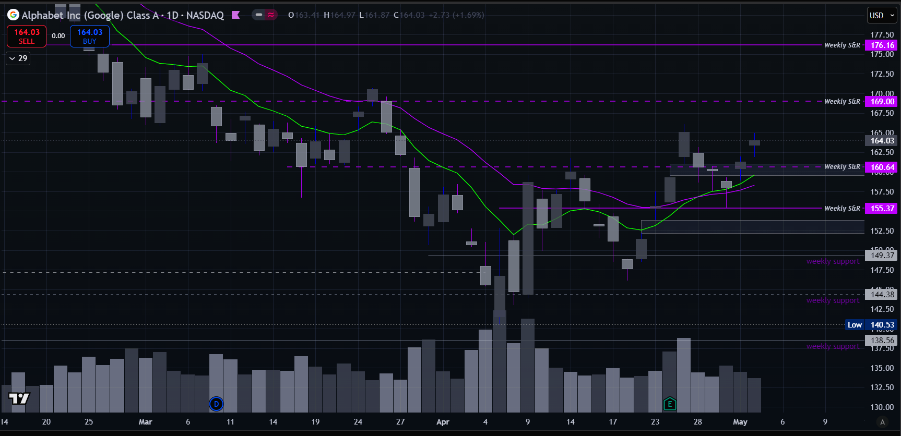Click the pink approximately-equal indicator in pill
The width and height of the screenshot is (901, 436).
tap(271, 15)
